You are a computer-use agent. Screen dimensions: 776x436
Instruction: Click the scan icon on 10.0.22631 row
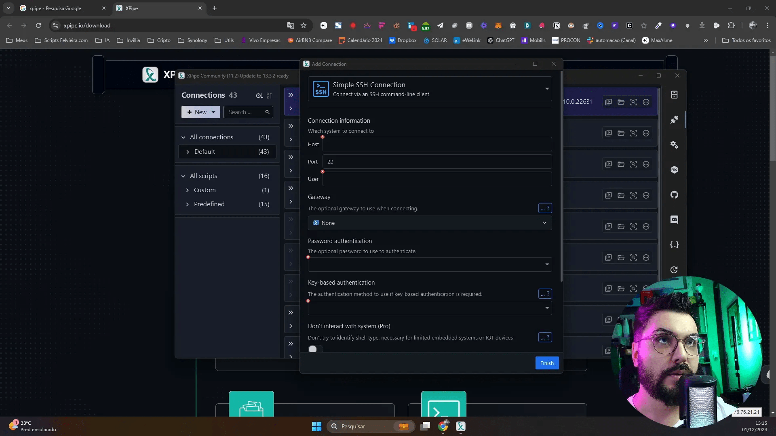[x=634, y=102]
